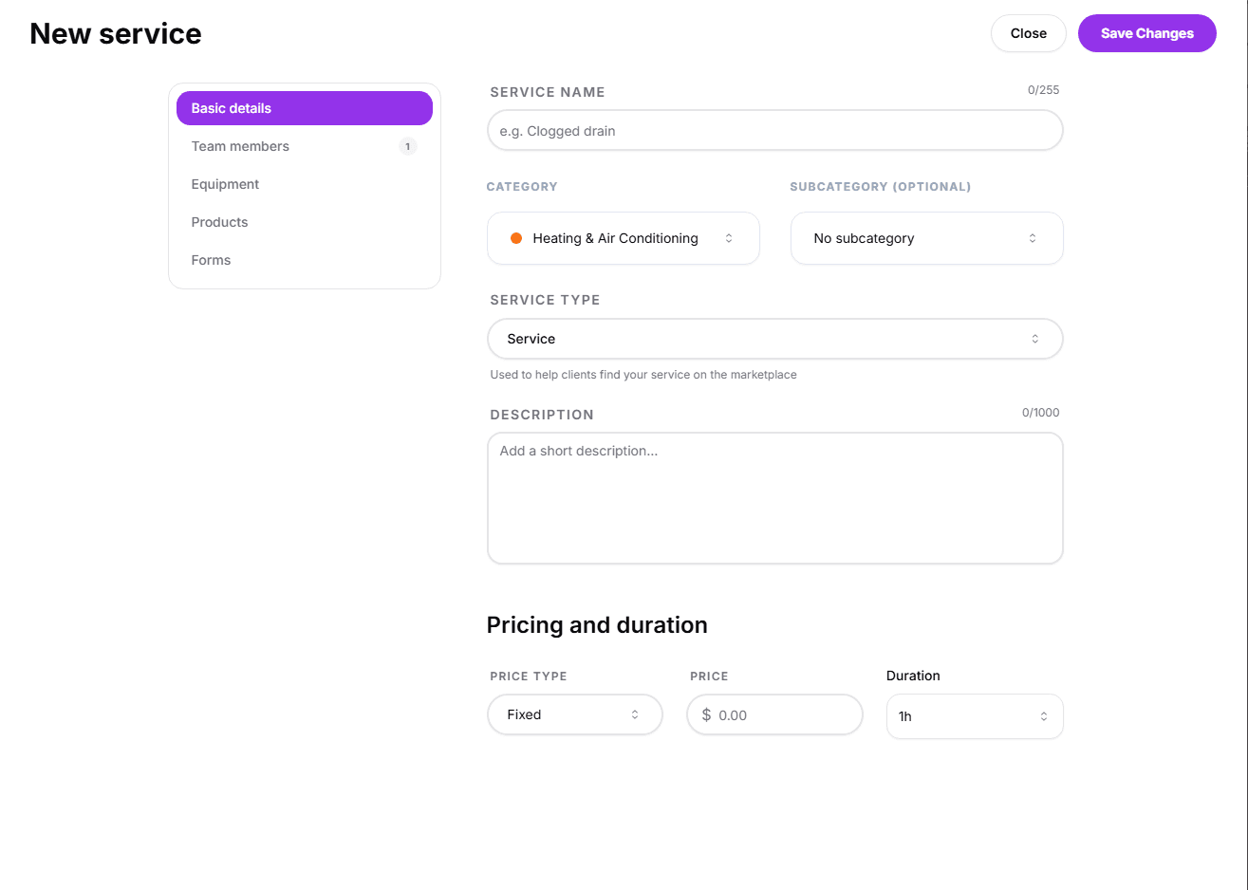
Task: Go to the Equipment section
Action: pyautogui.click(x=225, y=184)
